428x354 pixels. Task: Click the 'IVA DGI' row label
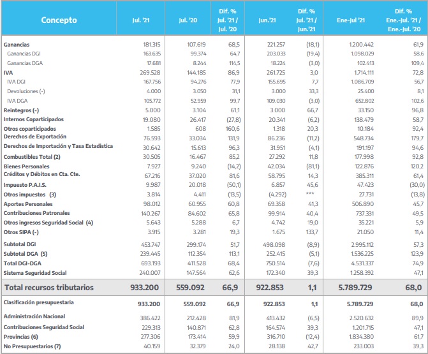click(16, 82)
